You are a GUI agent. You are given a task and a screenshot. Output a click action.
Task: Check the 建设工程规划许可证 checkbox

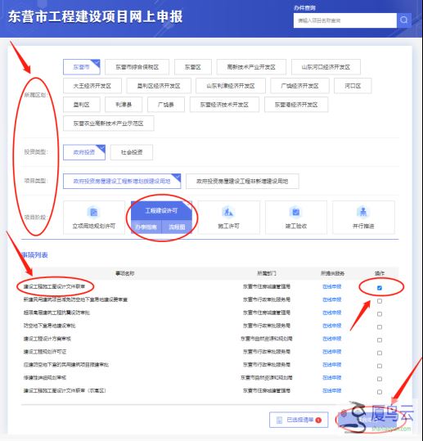coord(380,353)
